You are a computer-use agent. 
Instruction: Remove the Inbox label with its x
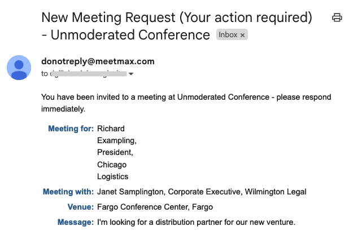pos(243,35)
